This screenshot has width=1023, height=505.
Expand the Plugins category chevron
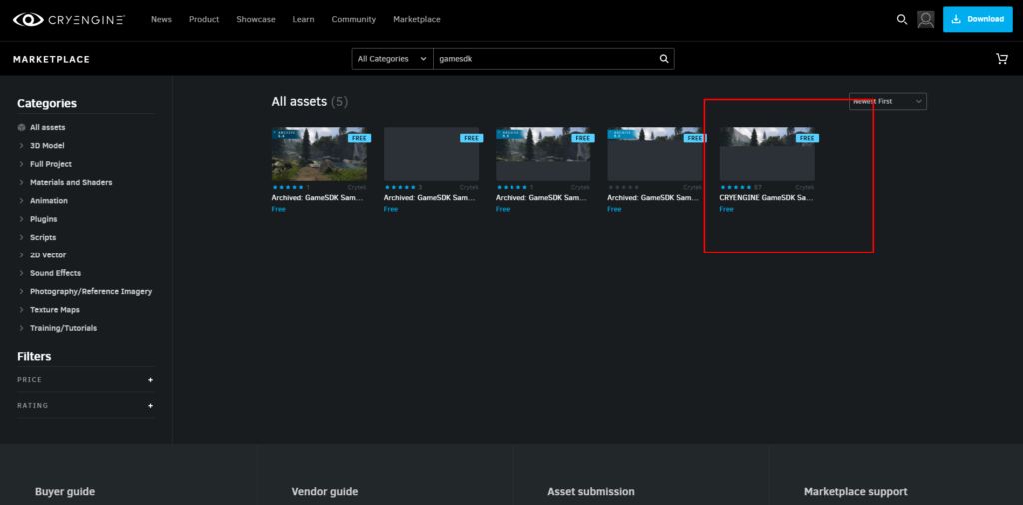(22, 219)
